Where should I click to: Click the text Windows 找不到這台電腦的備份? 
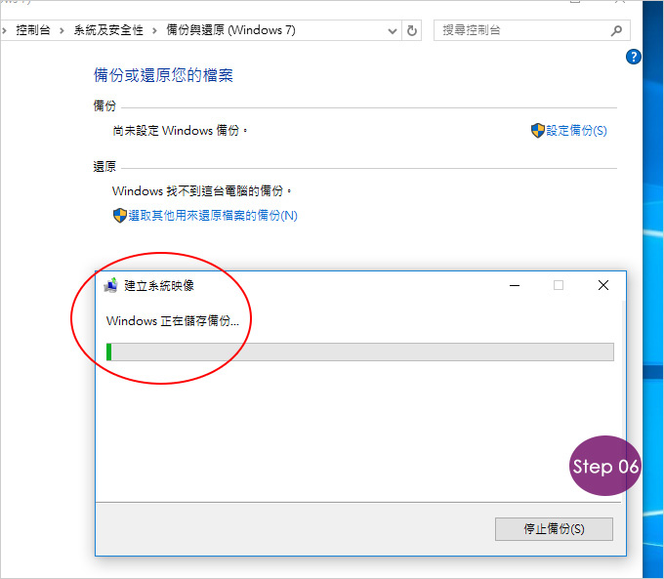tap(202, 191)
